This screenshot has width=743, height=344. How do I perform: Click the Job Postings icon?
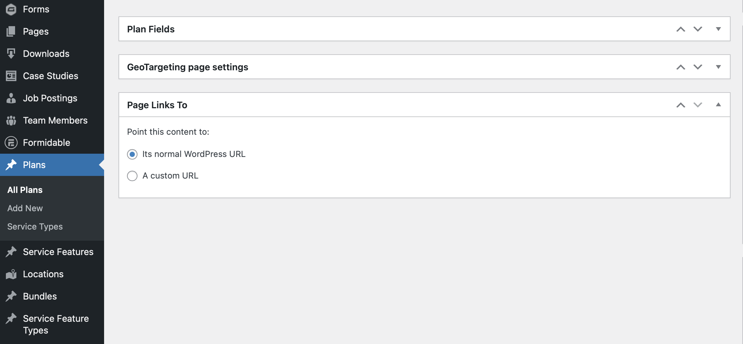tap(11, 98)
